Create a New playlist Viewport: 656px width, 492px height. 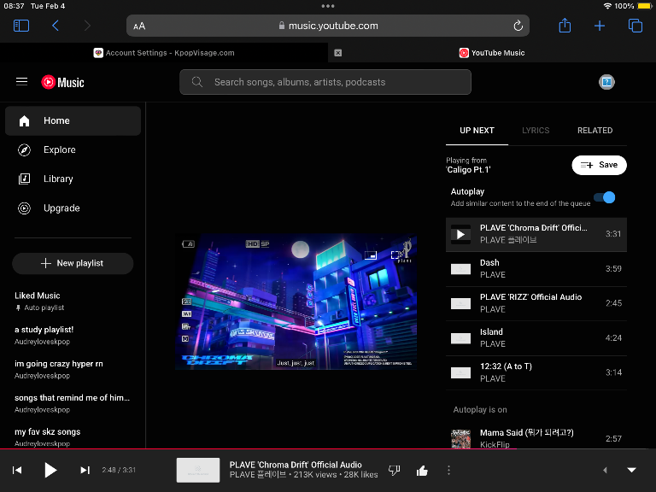73,263
